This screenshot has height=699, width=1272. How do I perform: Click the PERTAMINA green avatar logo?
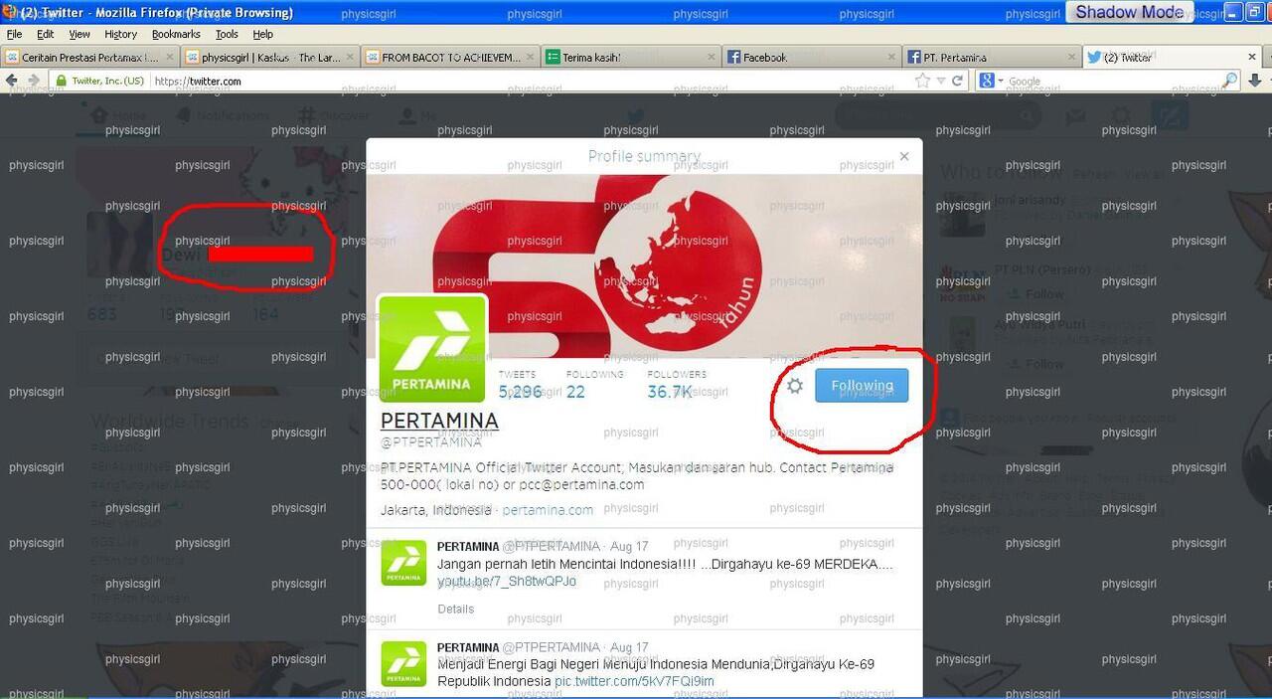point(432,349)
